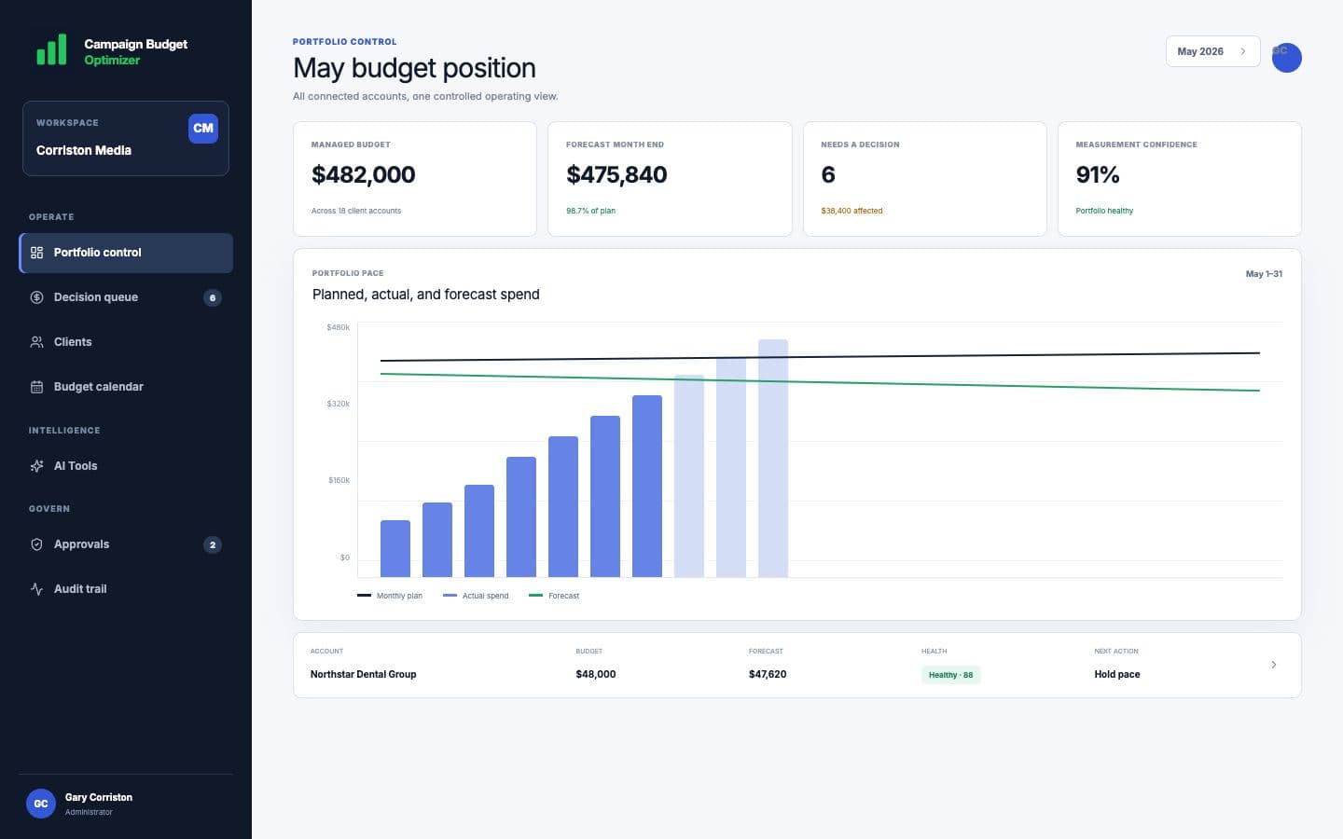This screenshot has width=1343, height=839.
Task: Click the Healthy · 88 status badge
Action: click(951, 675)
